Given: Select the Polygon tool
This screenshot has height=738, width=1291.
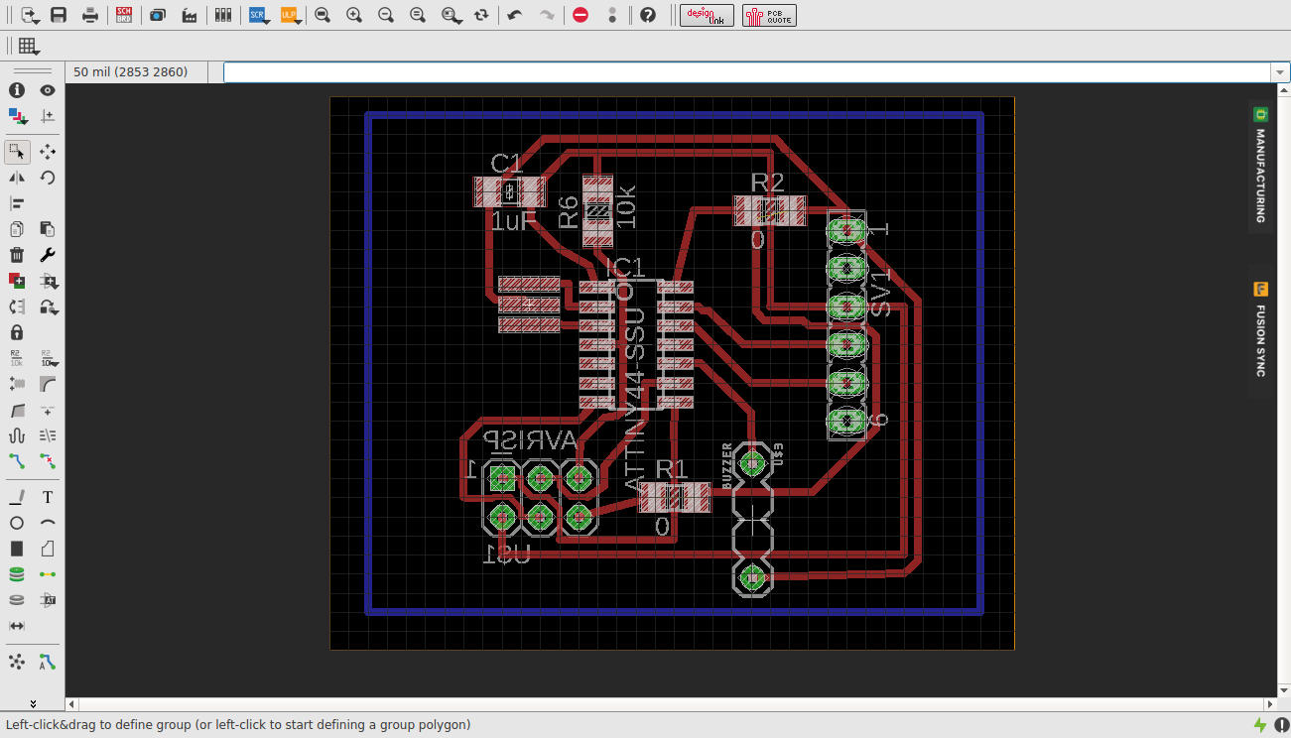Looking at the screenshot, I should click(x=47, y=548).
